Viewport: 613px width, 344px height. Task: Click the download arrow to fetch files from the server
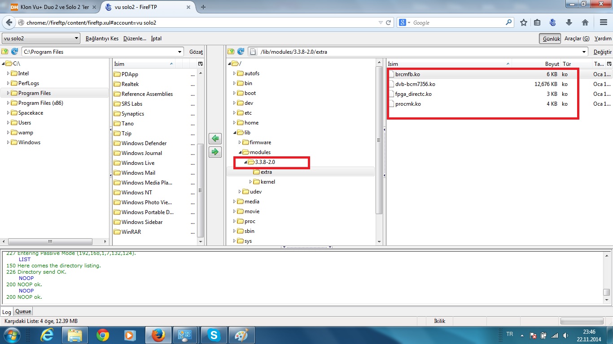pyautogui.click(x=215, y=138)
